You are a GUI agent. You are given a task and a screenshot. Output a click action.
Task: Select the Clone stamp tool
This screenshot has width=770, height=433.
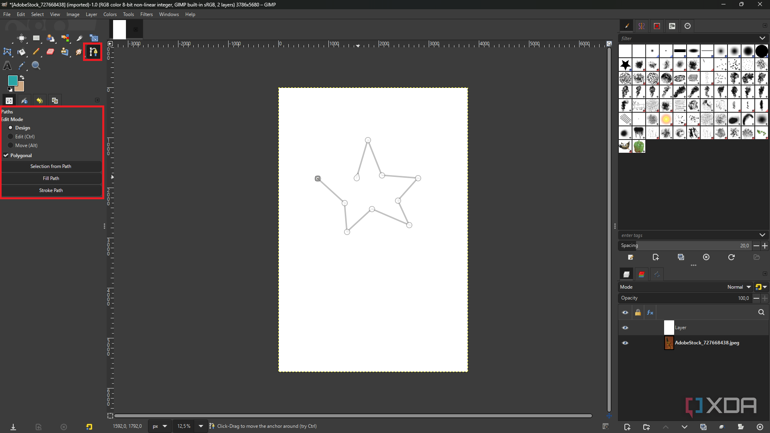(65, 52)
